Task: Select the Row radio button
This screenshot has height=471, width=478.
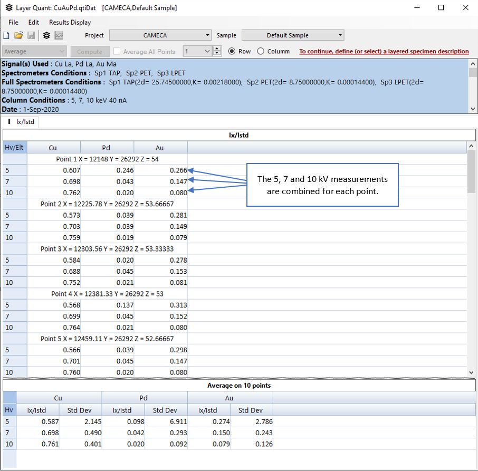Action: click(232, 52)
